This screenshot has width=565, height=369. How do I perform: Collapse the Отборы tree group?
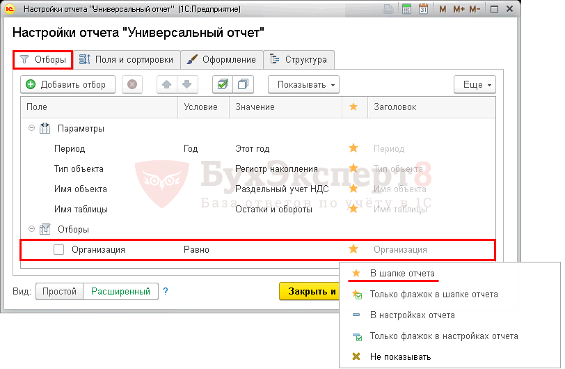tap(31, 229)
